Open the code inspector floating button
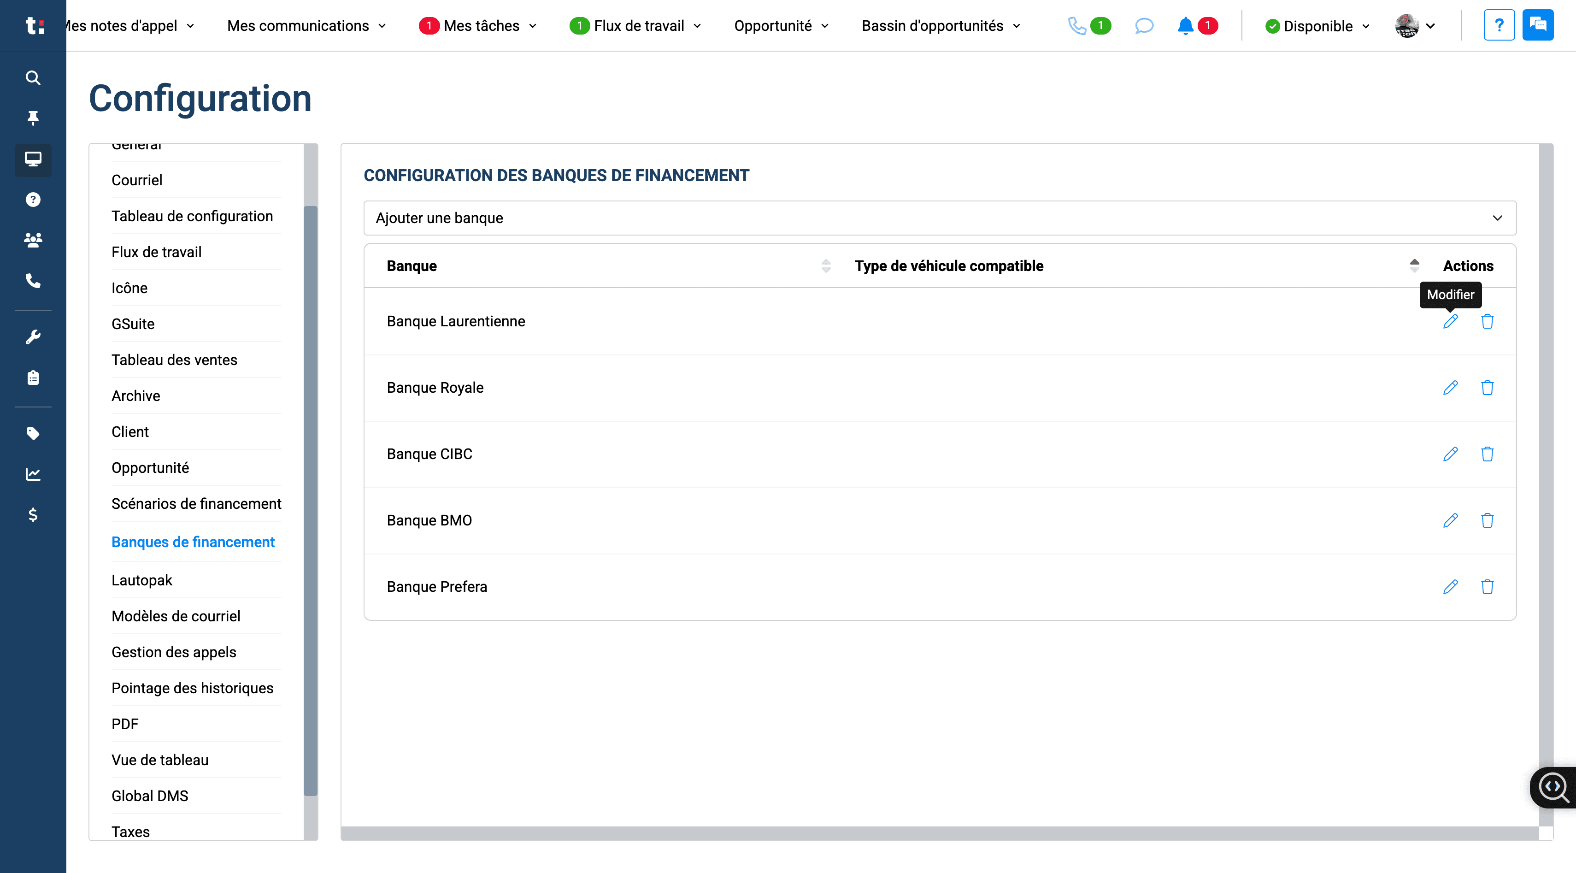Viewport: 1576px width, 873px height. pyautogui.click(x=1553, y=787)
